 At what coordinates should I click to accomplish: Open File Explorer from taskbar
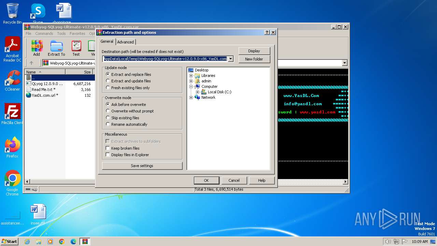pos(39,242)
